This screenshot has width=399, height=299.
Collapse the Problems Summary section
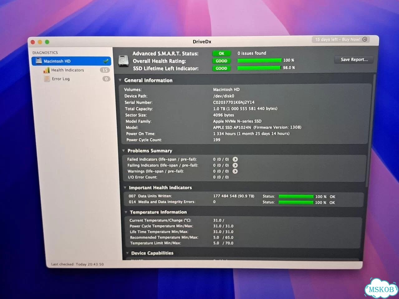pyautogui.click(x=123, y=150)
